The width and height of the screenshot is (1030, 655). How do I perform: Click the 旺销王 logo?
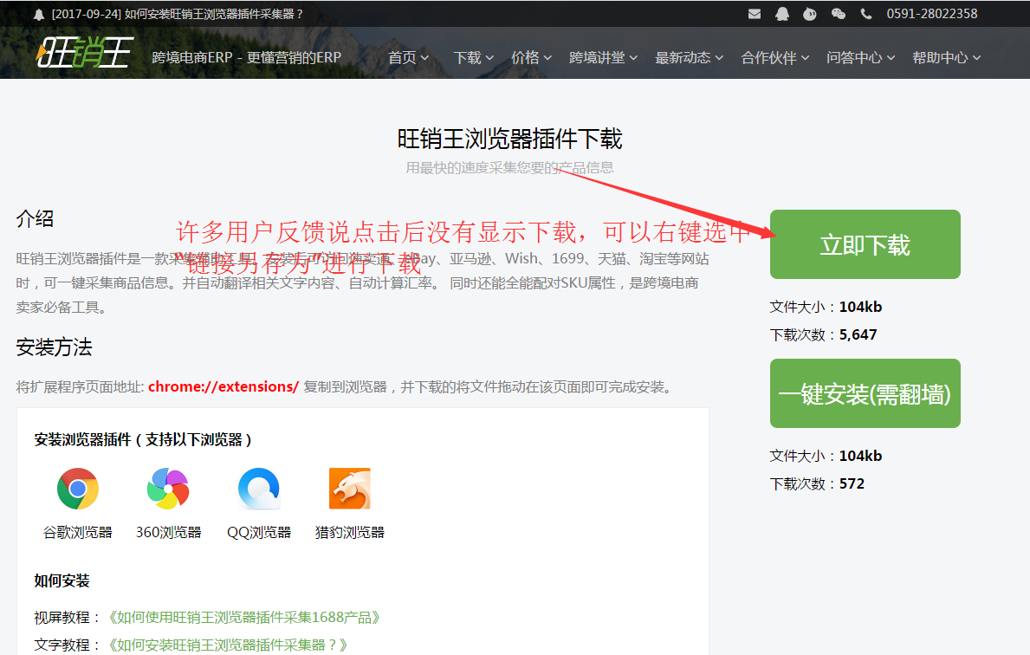pos(86,53)
